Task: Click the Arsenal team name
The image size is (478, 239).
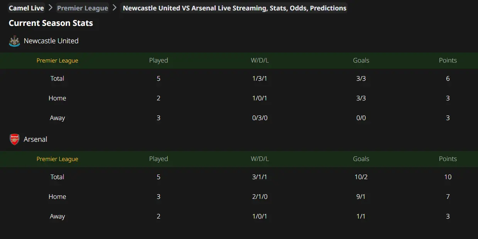Action: [x=35, y=139]
